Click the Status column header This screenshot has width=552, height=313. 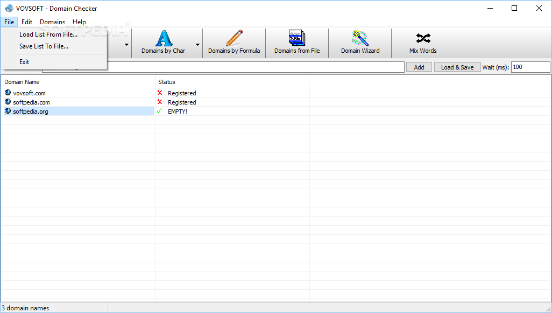tap(232, 82)
